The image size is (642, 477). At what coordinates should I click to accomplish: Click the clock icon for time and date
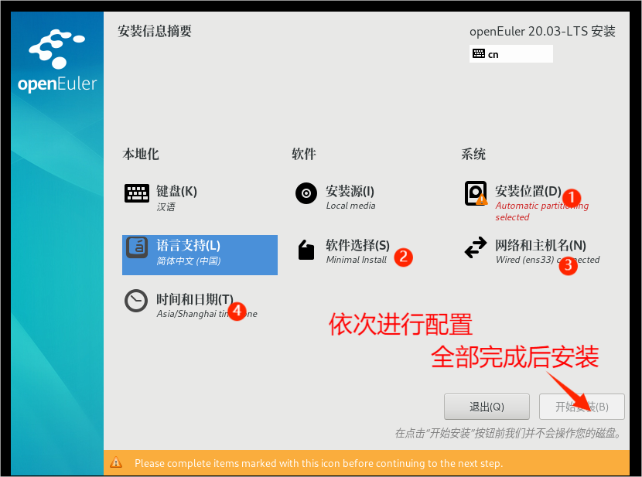point(136,301)
